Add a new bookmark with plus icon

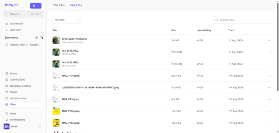click(37, 38)
